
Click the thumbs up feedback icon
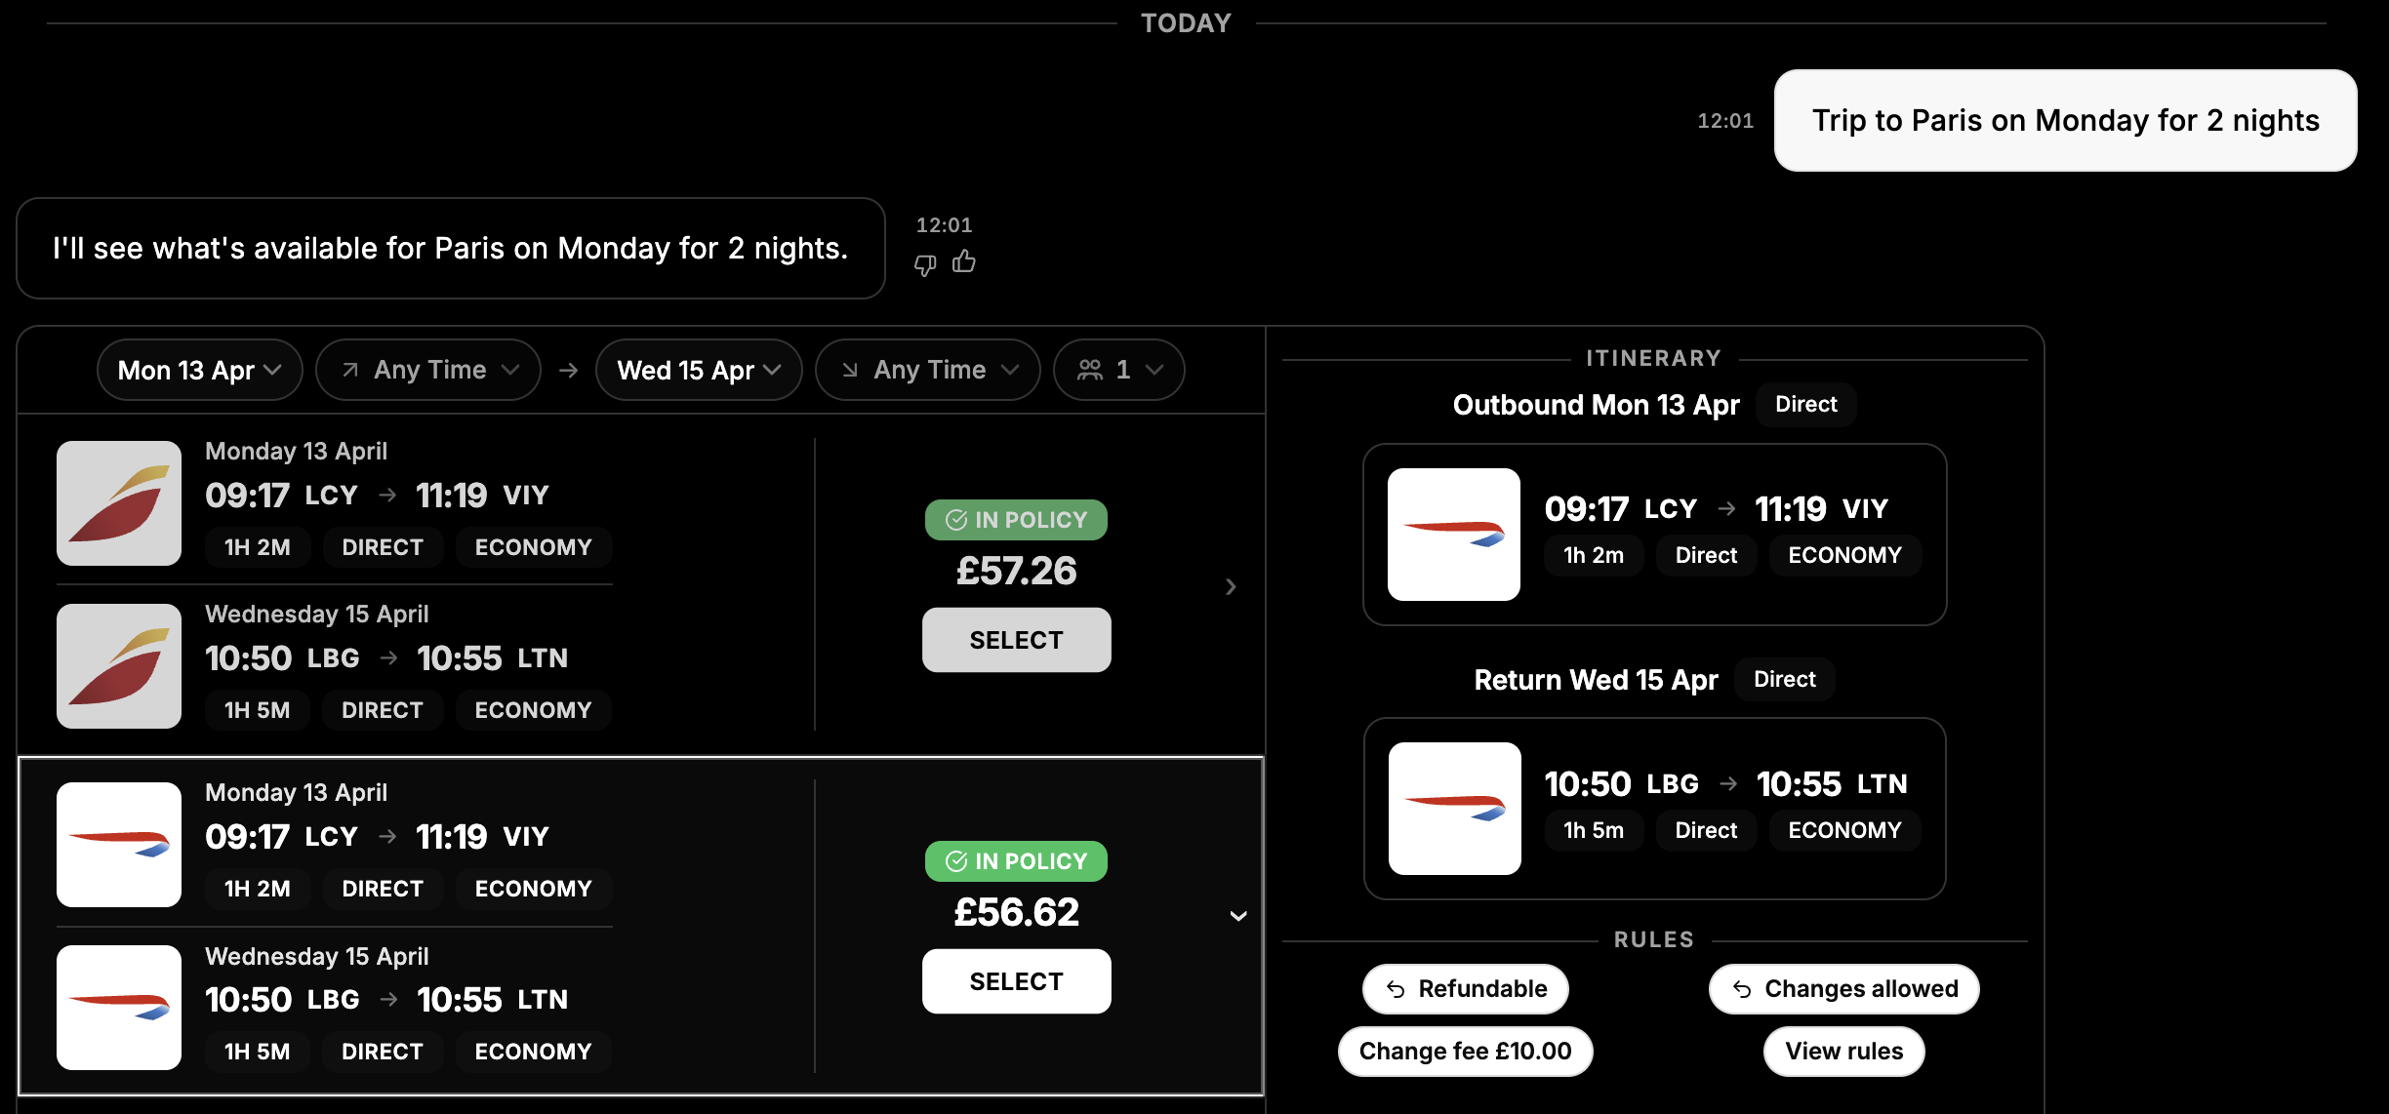coord(964,260)
